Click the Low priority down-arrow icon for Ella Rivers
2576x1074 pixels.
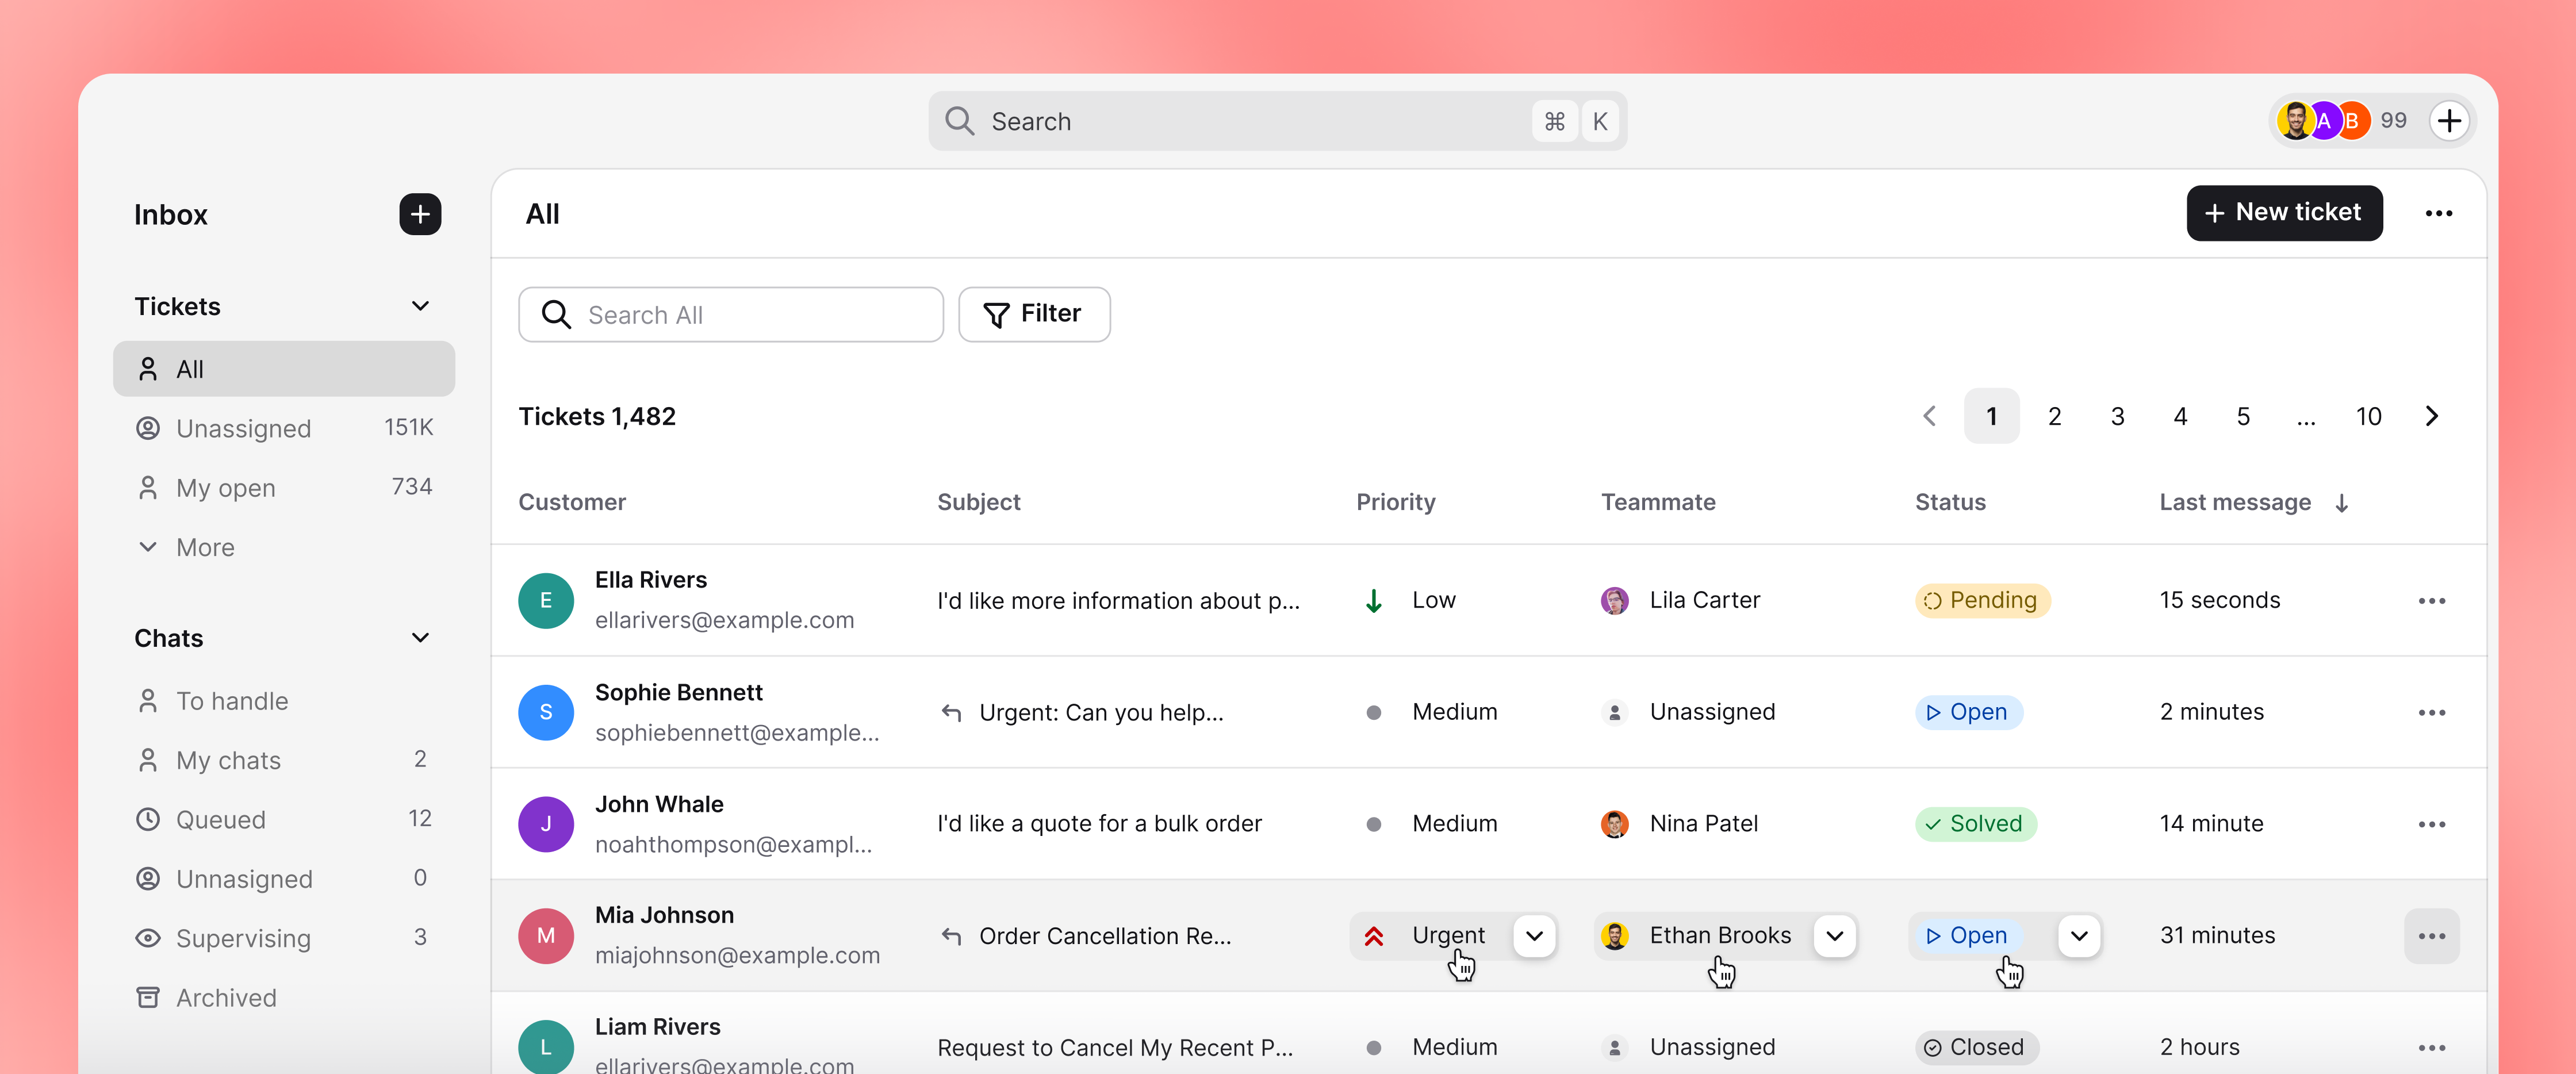(1373, 600)
